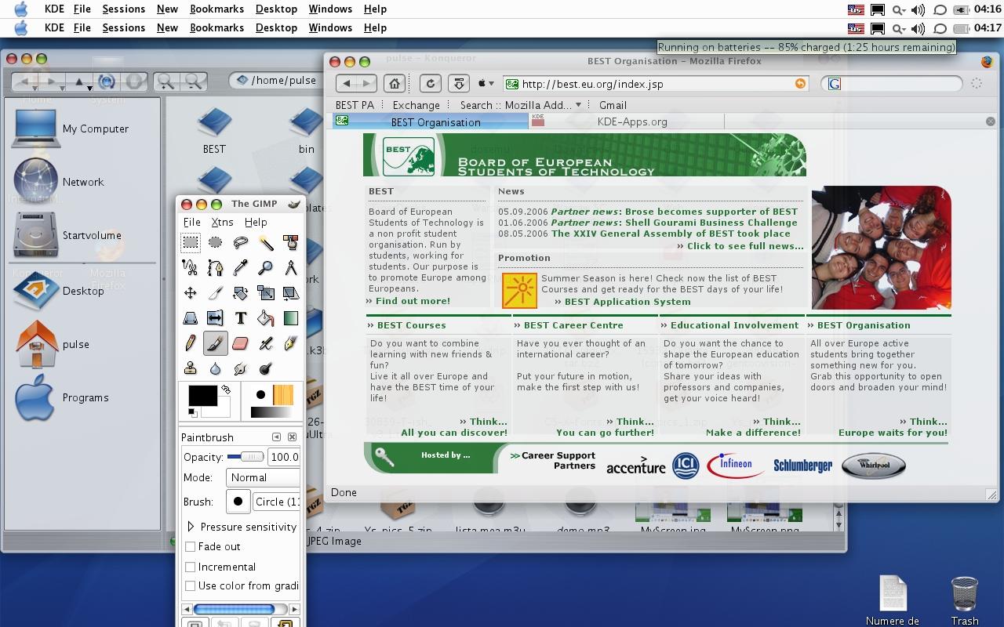Open the Gmail bookmark
1004x627 pixels.
pos(613,105)
